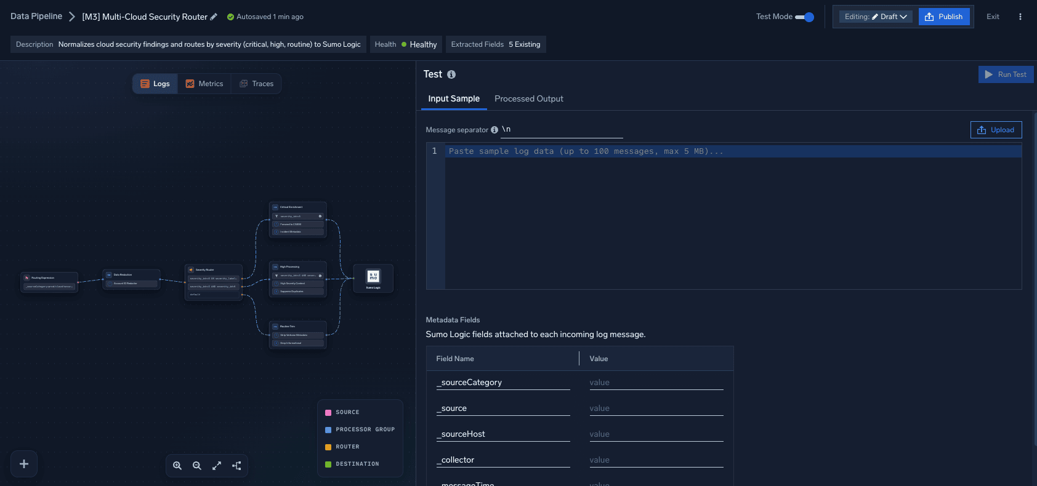
Task: Click the Metadata Fields heading
Action: click(x=453, y=320)
